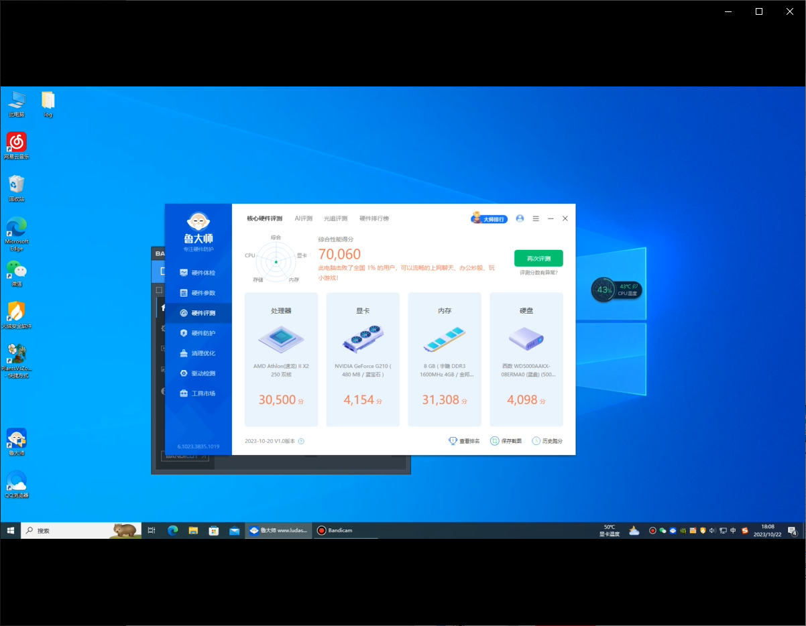Click the hard drive illustration
Viewport: 806px width, 626px height.
tap(526, 339)
